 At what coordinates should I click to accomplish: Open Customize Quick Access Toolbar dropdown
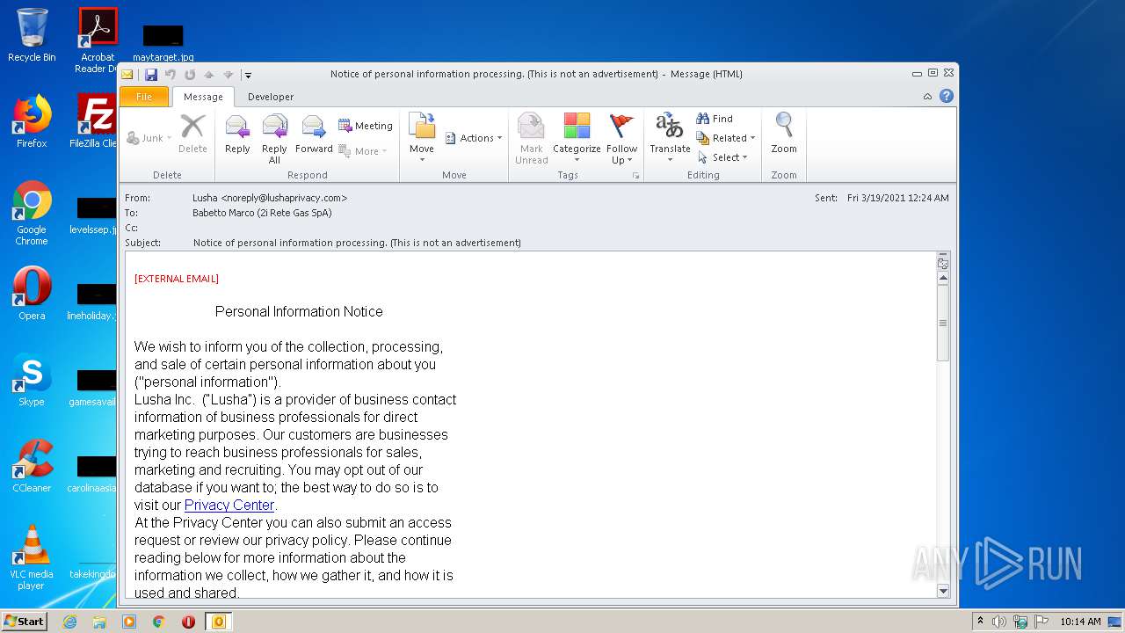point(248,75)
